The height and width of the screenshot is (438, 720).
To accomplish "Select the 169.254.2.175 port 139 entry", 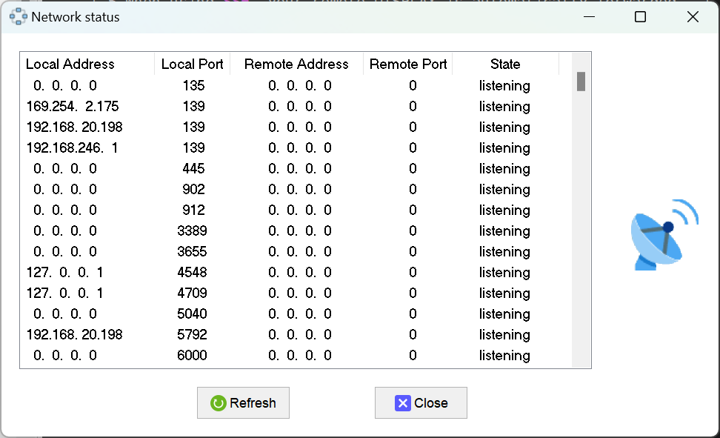I will click(222, 107).
